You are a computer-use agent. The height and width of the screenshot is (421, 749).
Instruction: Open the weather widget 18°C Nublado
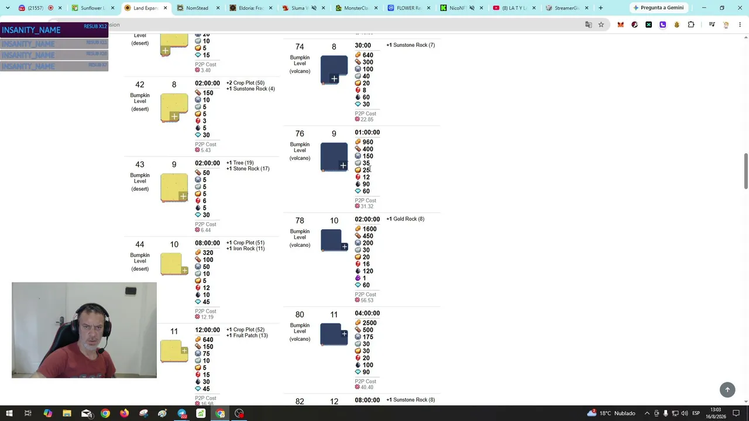(x=611, y=413)
